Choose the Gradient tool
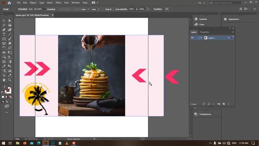This screenshot has width=259, height=146. (x=10, y=62)
